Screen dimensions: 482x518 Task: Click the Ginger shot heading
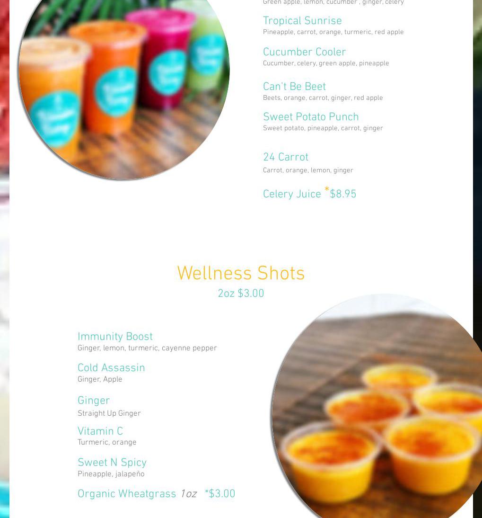94,401
